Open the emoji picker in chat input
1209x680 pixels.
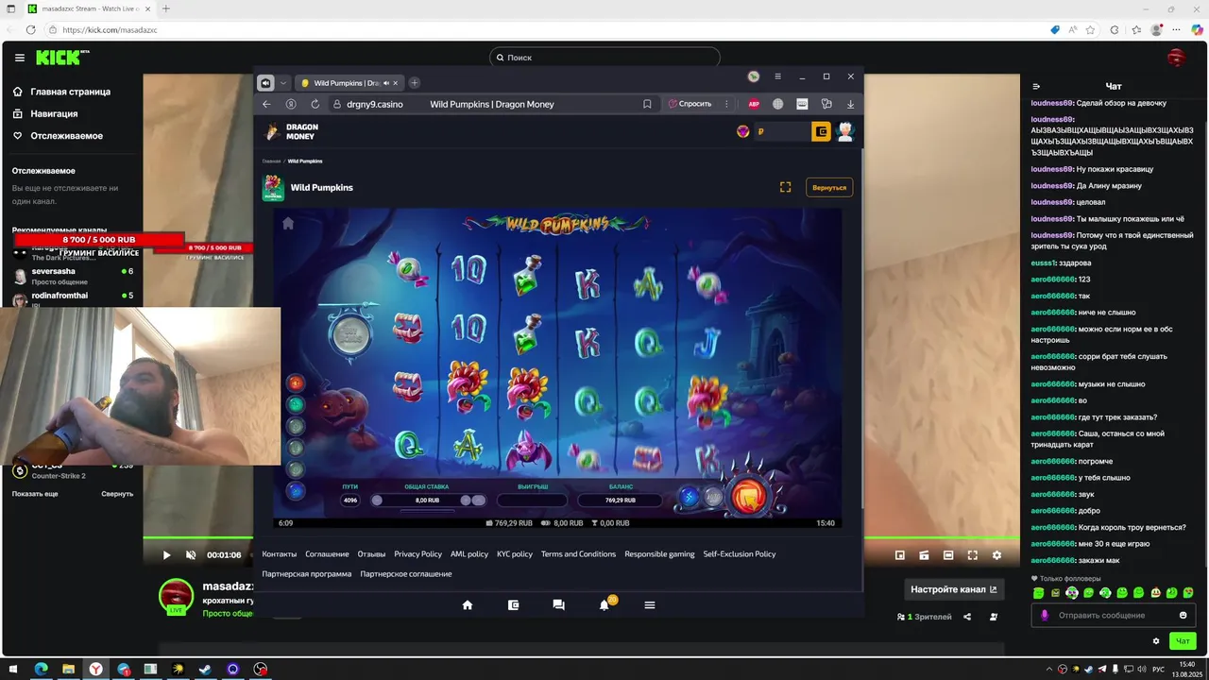pyautogui.click(x=1183, y=615)
